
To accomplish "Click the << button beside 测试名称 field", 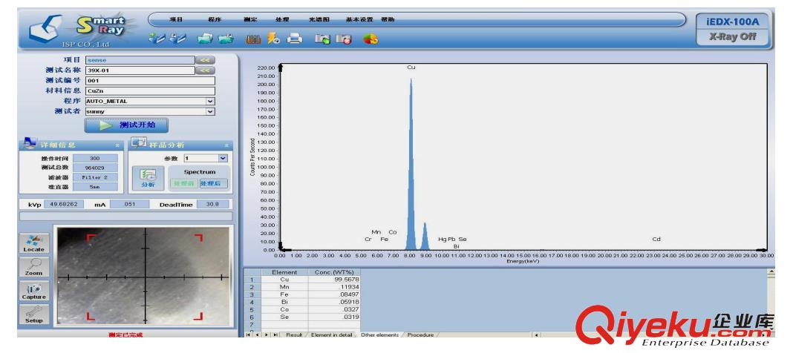I will [206, 70].
